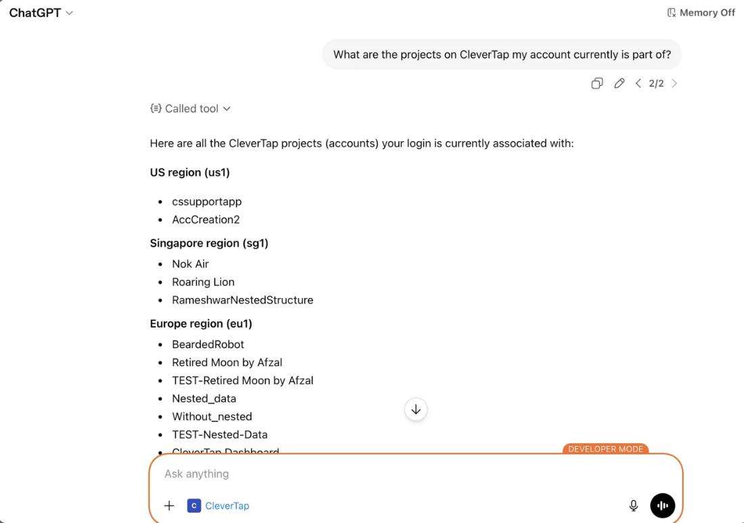Open attachments with the plus icon
Screen dimensions: 744x523
pyautogui.click(x=169, y=506)
